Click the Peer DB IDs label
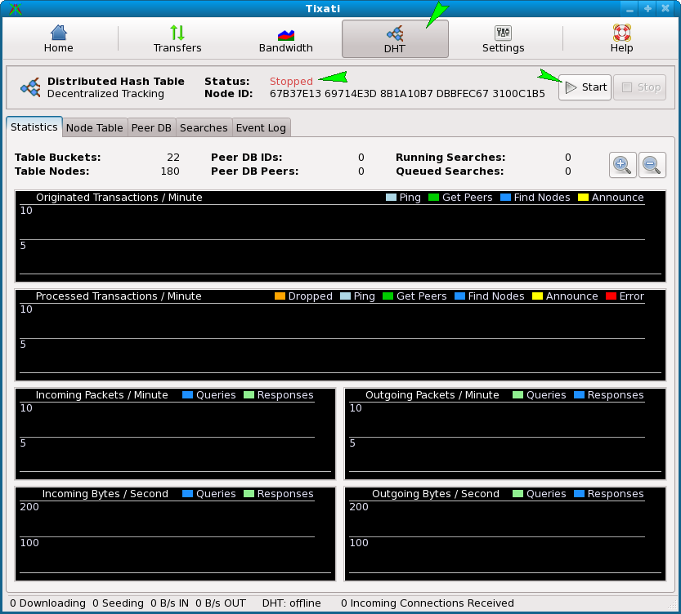The height and width of the screenshot is (614, 681). [x=246, y=158]
